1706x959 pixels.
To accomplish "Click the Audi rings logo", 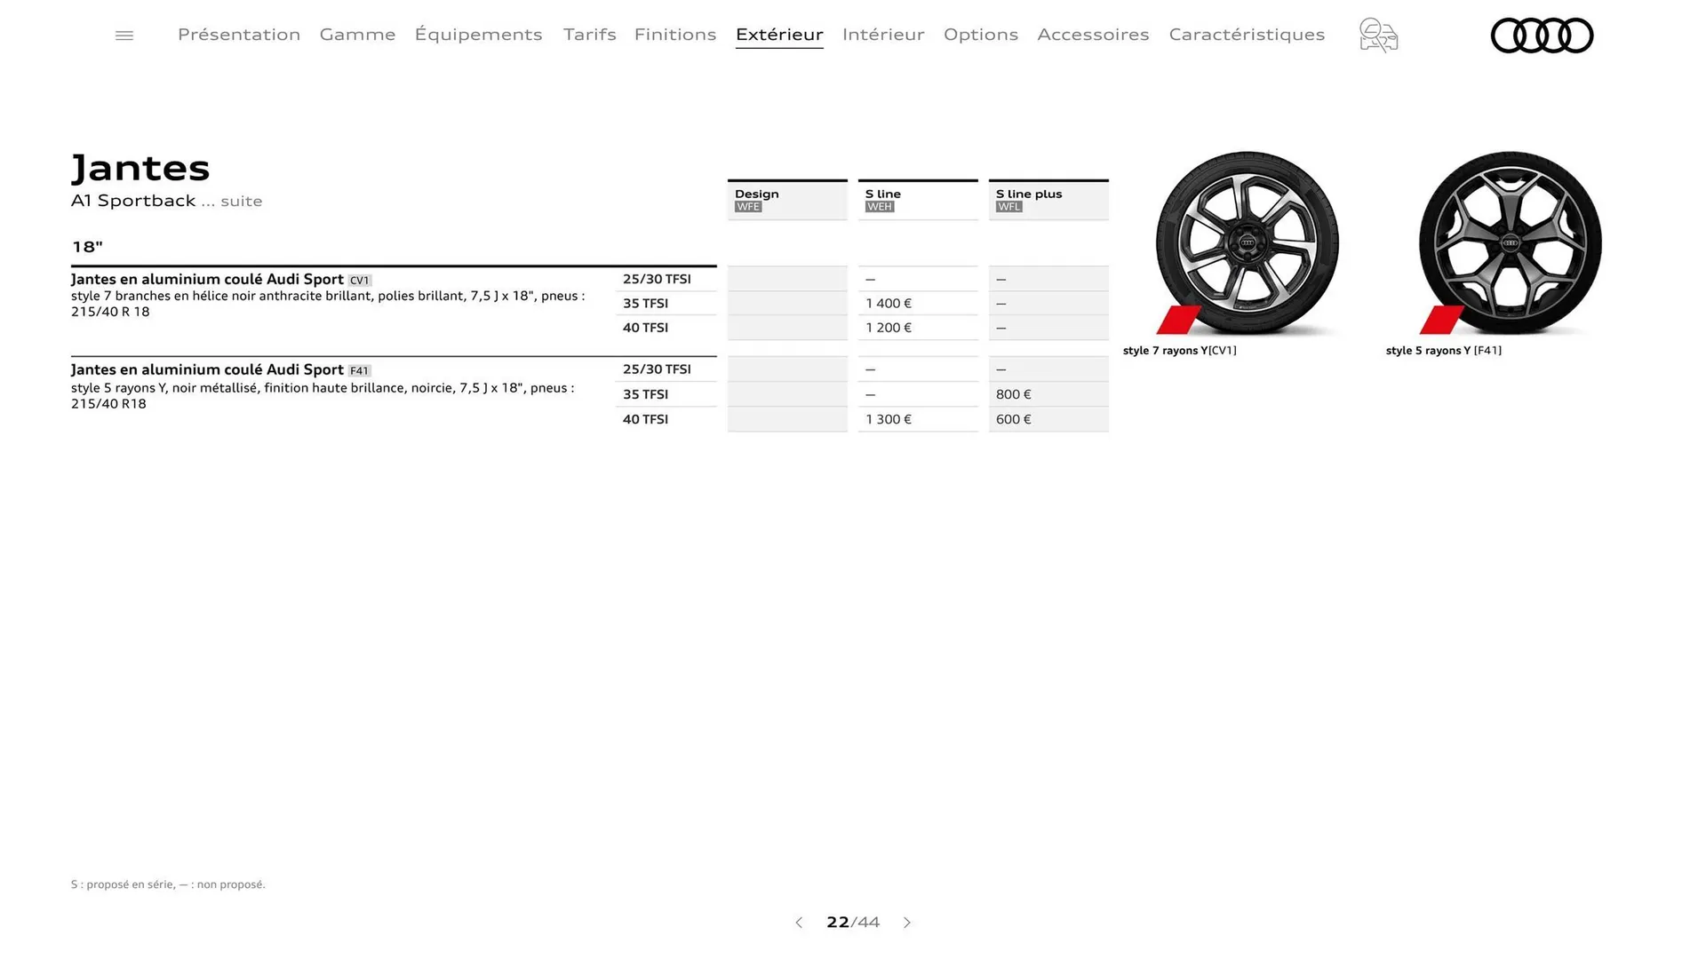I will [1542, 36].
